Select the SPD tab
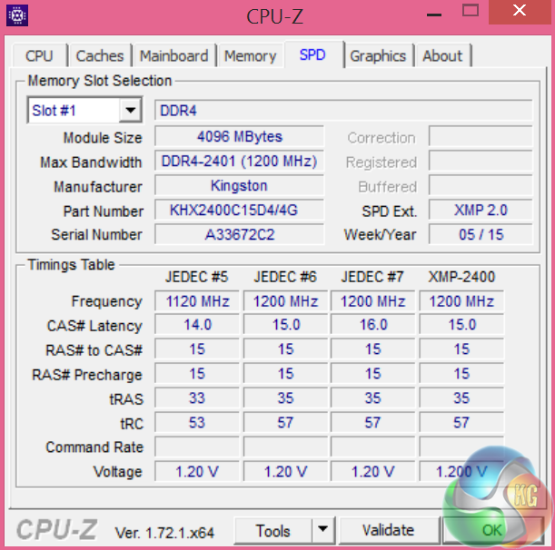The width and height of the screenshot is (555, 550). 312,54
